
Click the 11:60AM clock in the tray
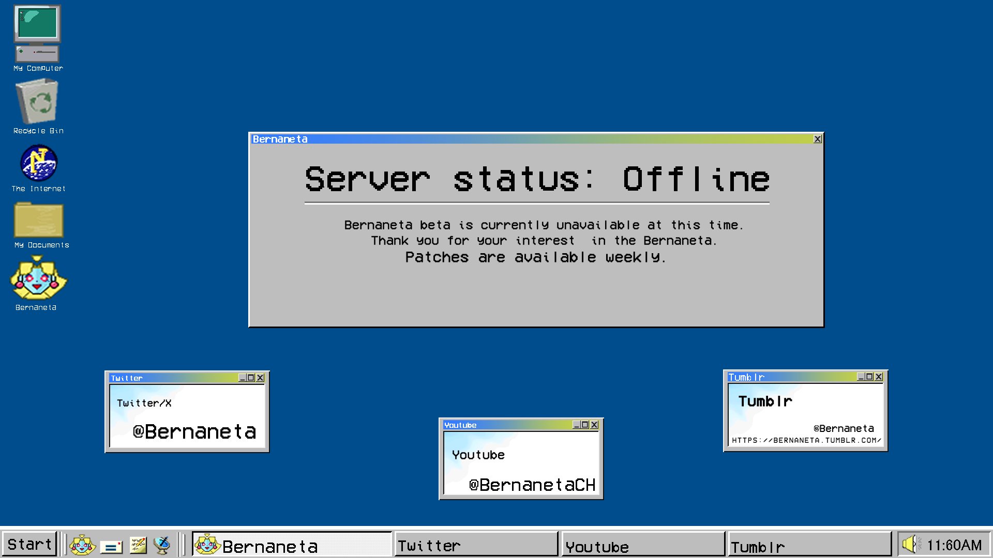pos(954,545)
